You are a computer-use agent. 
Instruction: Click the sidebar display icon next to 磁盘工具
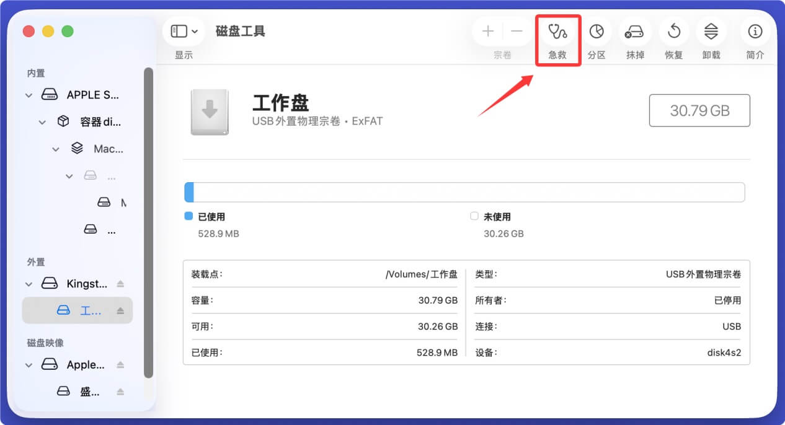(x=179, y=31)
